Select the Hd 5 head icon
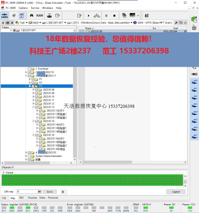 (x=194, y=121)
